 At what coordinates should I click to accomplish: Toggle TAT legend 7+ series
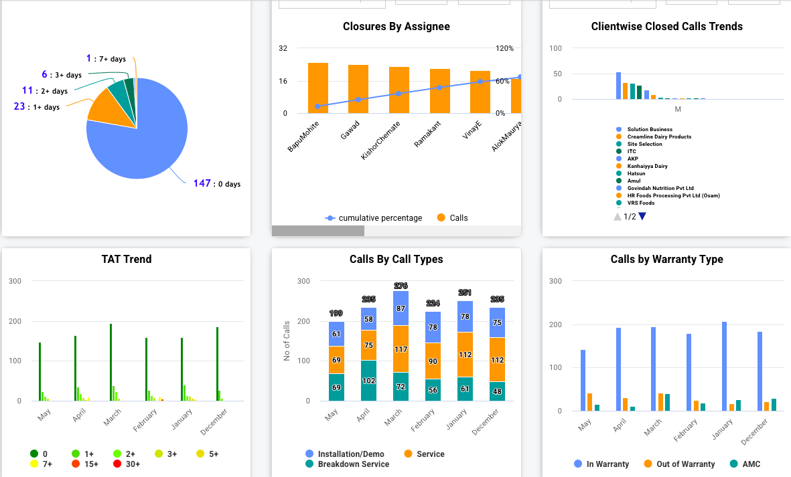42,464
